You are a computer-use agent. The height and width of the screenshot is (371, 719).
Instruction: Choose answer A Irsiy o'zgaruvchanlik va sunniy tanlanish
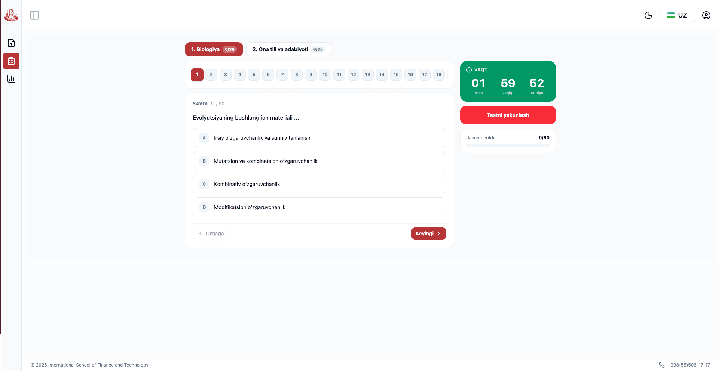point(319,138)
